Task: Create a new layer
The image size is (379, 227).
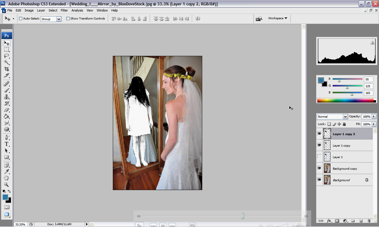Action: (361, 221)
